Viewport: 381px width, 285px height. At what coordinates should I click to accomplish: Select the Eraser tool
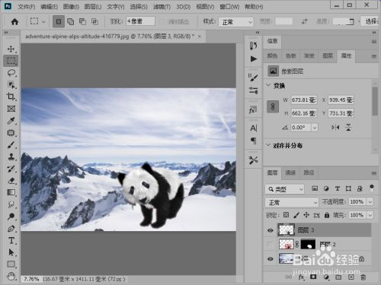coord(11,181)
